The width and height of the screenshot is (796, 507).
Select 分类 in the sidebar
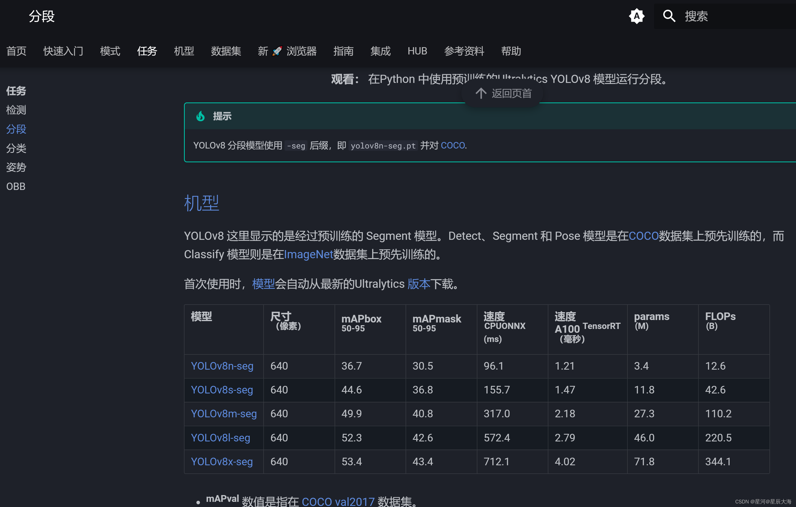click(16, 148)
